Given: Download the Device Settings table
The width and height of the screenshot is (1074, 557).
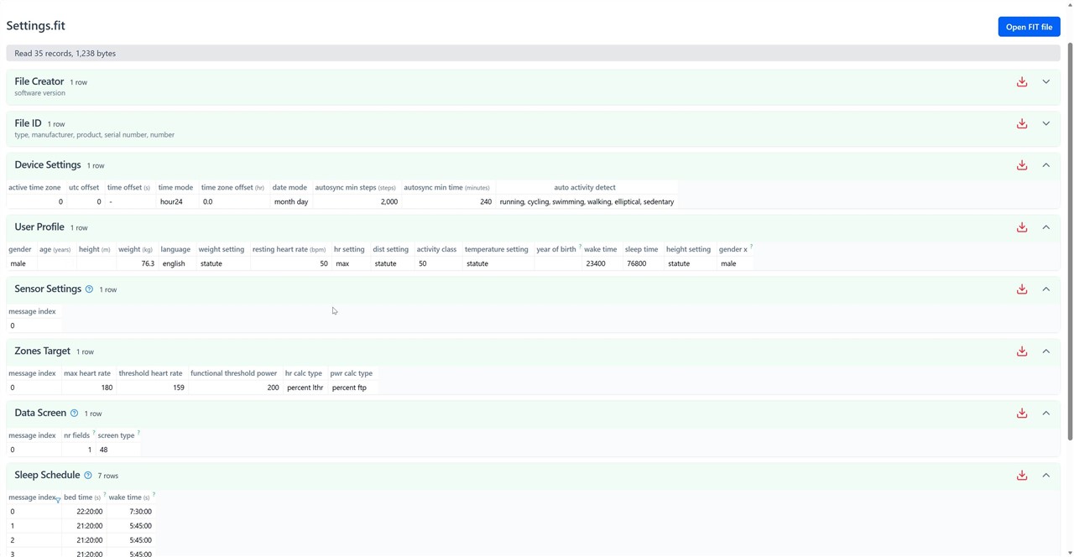Looking at the screenshot, I should tap(1021, 165).
